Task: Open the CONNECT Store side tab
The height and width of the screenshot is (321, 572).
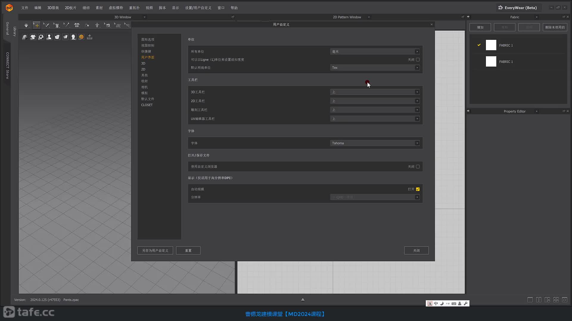Action: (7, 66)
